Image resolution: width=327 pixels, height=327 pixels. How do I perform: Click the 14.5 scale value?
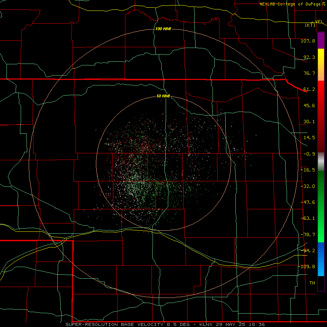309,138
